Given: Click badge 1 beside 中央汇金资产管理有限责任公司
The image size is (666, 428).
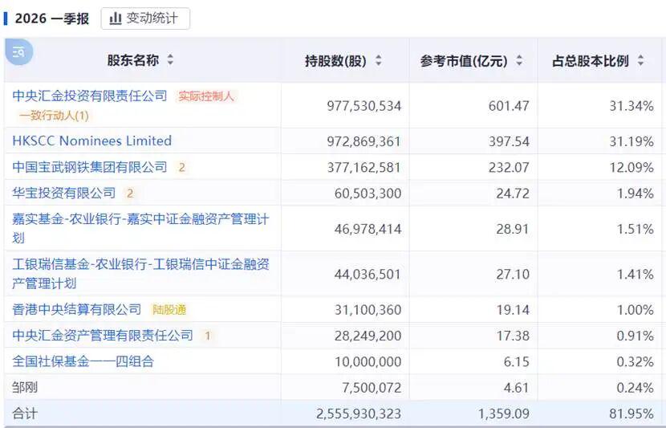Looking at the screenshot, I should [208, 336].
